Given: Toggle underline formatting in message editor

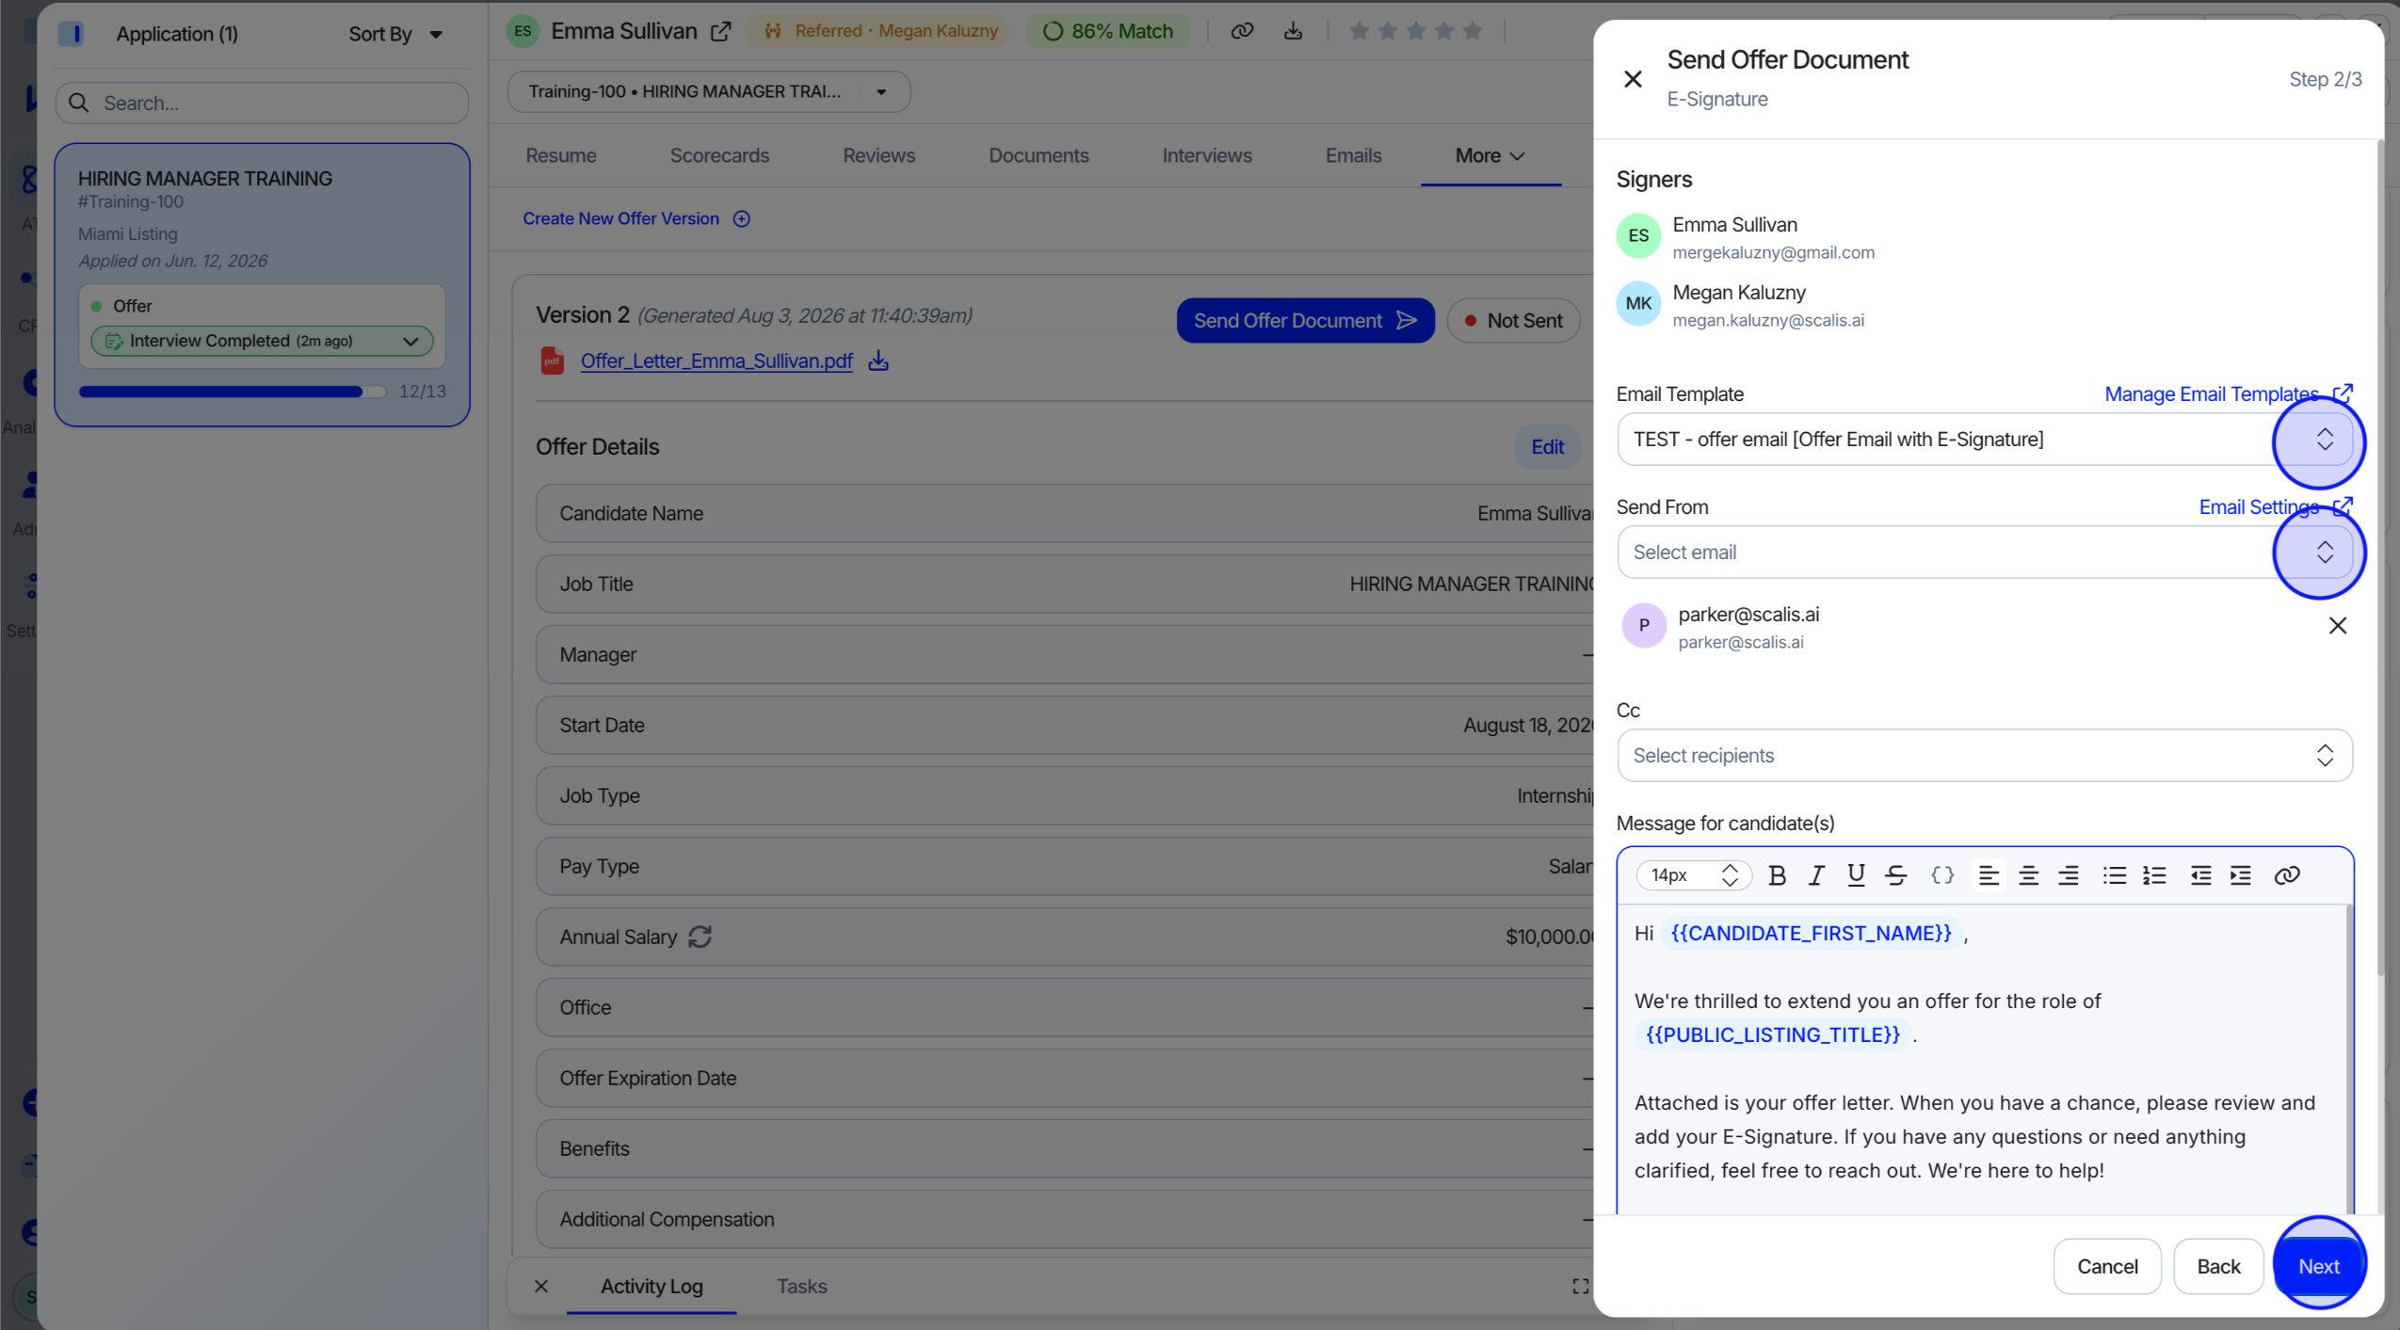Looking at the screenshot, I should click(1856, 875).
